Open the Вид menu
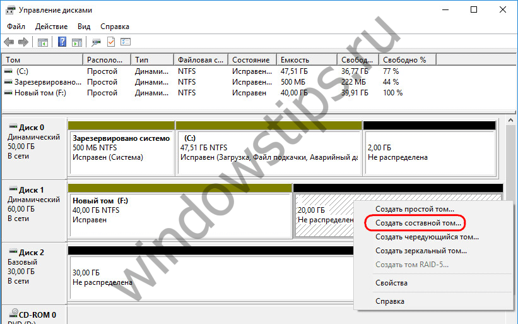The height and width of the screenshot is (324, 518). click(x=85, y=27)
